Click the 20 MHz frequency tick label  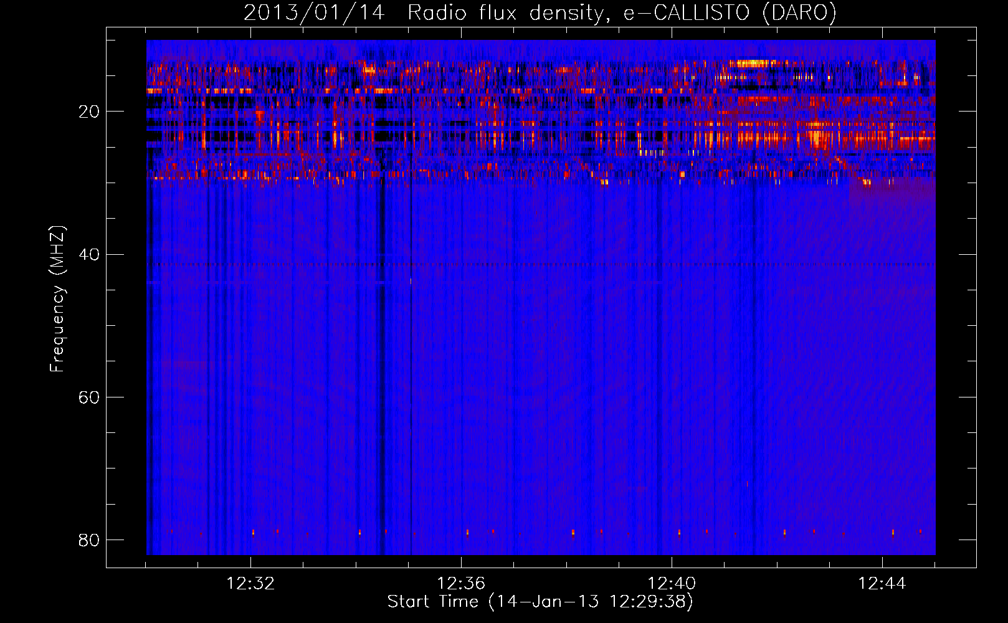[x=89, y=112]
